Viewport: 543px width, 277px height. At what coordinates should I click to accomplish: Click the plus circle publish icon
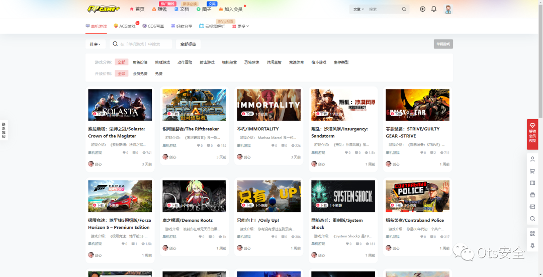[422, 9]
